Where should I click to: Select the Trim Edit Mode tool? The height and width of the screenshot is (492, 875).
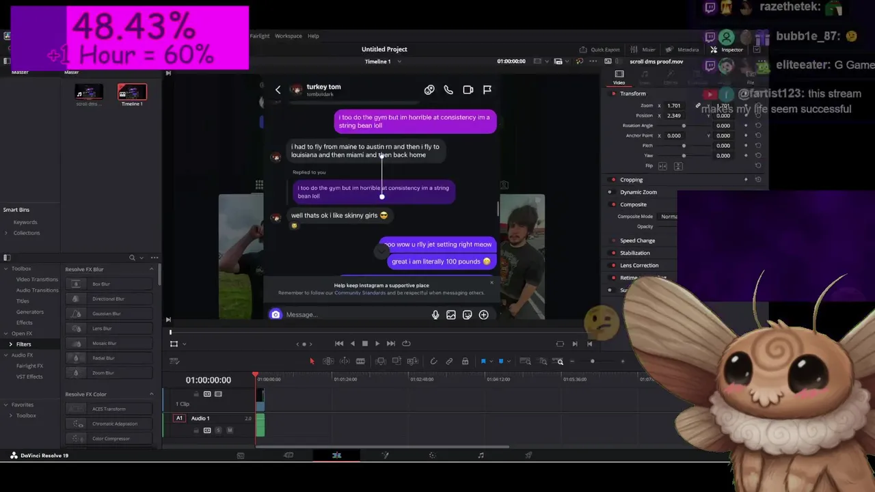(x=328, y=361)
